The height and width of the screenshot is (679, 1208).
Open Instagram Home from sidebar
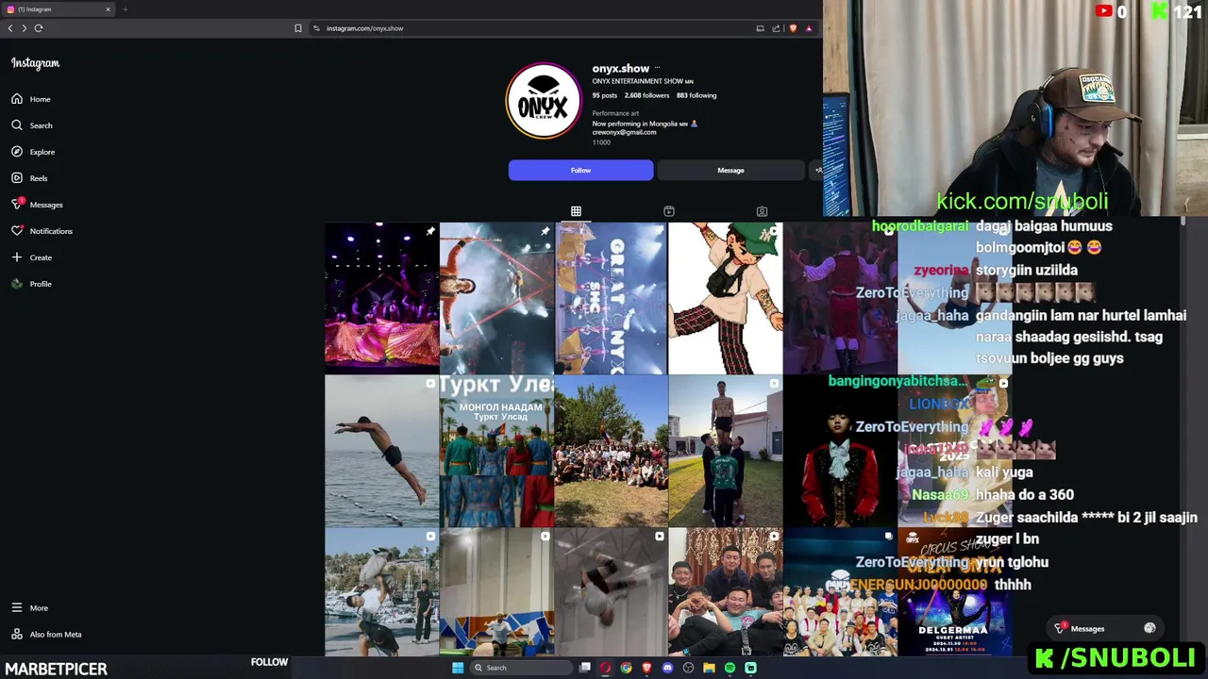coord(31,99)
